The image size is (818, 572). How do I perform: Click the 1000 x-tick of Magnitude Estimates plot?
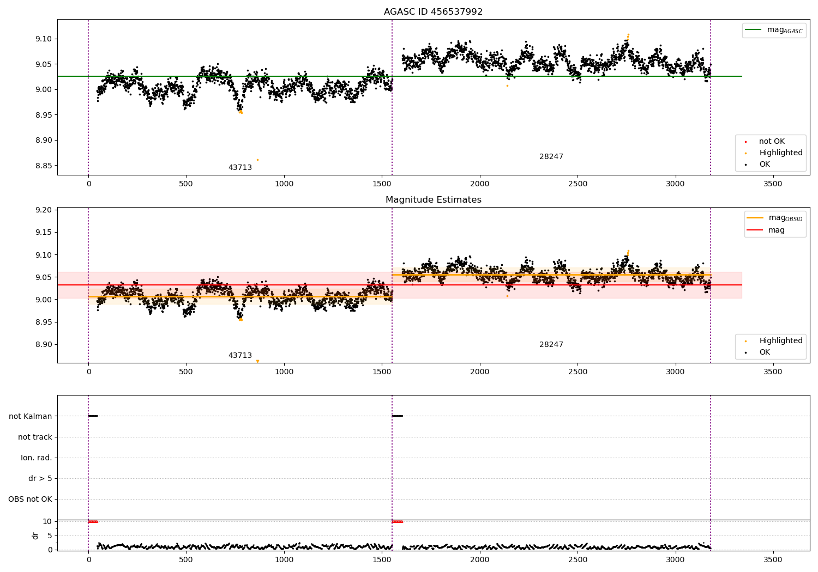284,372
